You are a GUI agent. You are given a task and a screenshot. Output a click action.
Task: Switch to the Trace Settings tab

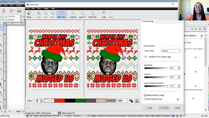[148, 21]
